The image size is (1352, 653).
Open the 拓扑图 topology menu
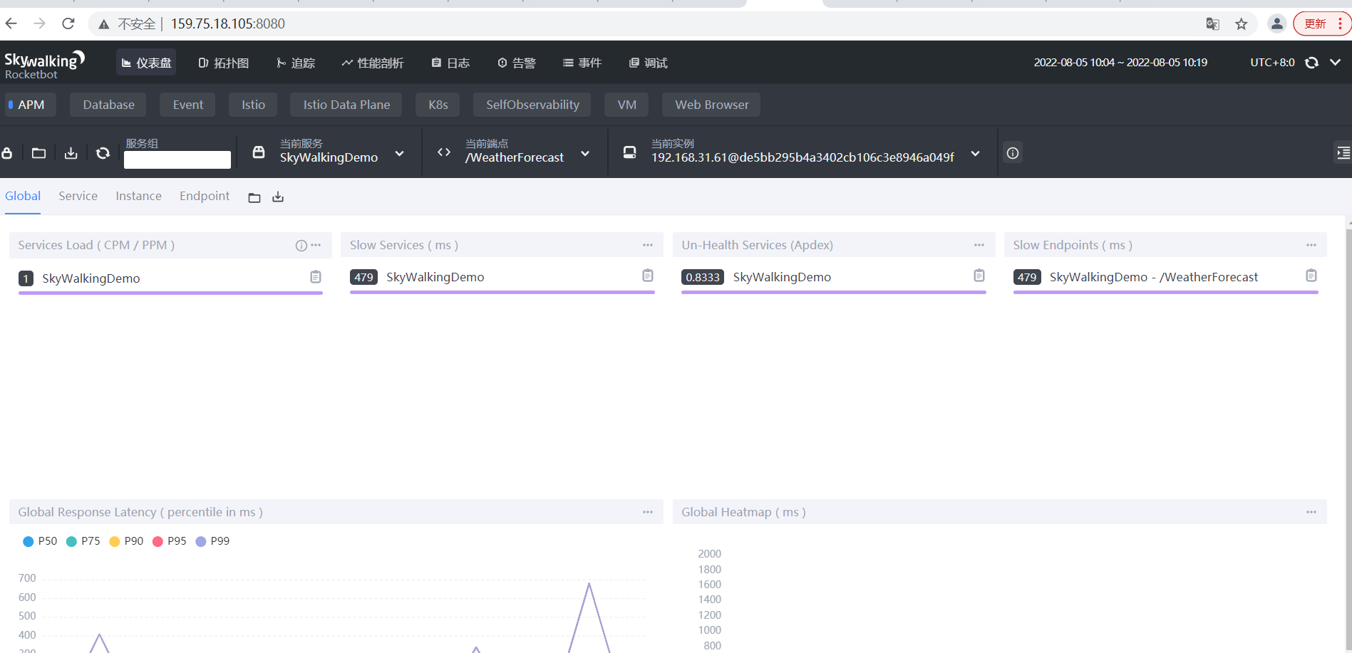223,63
